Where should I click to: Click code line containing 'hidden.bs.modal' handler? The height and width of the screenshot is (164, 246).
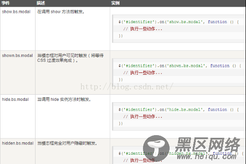point(181,153)
